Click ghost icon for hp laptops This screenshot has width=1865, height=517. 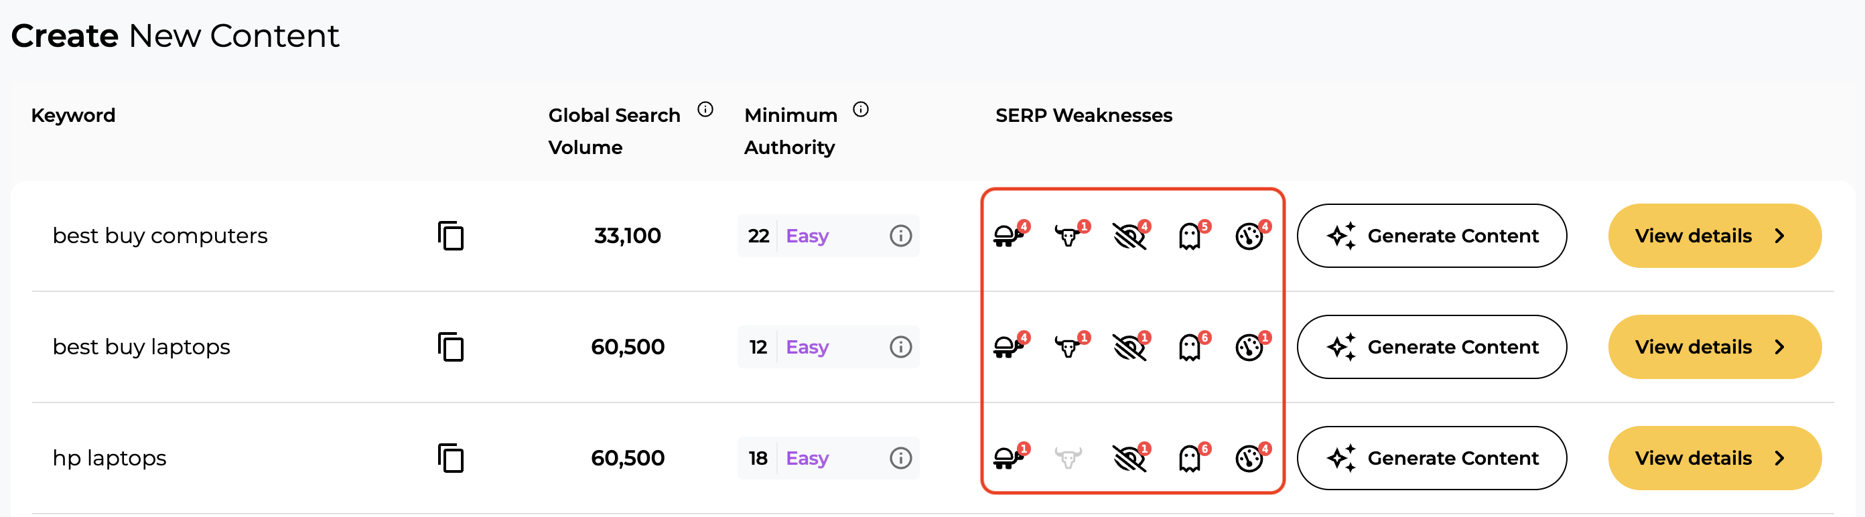[x=1190, y=458]
